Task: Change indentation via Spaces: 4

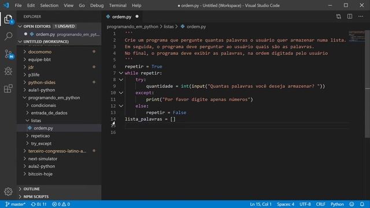Action: coord(286,204)
